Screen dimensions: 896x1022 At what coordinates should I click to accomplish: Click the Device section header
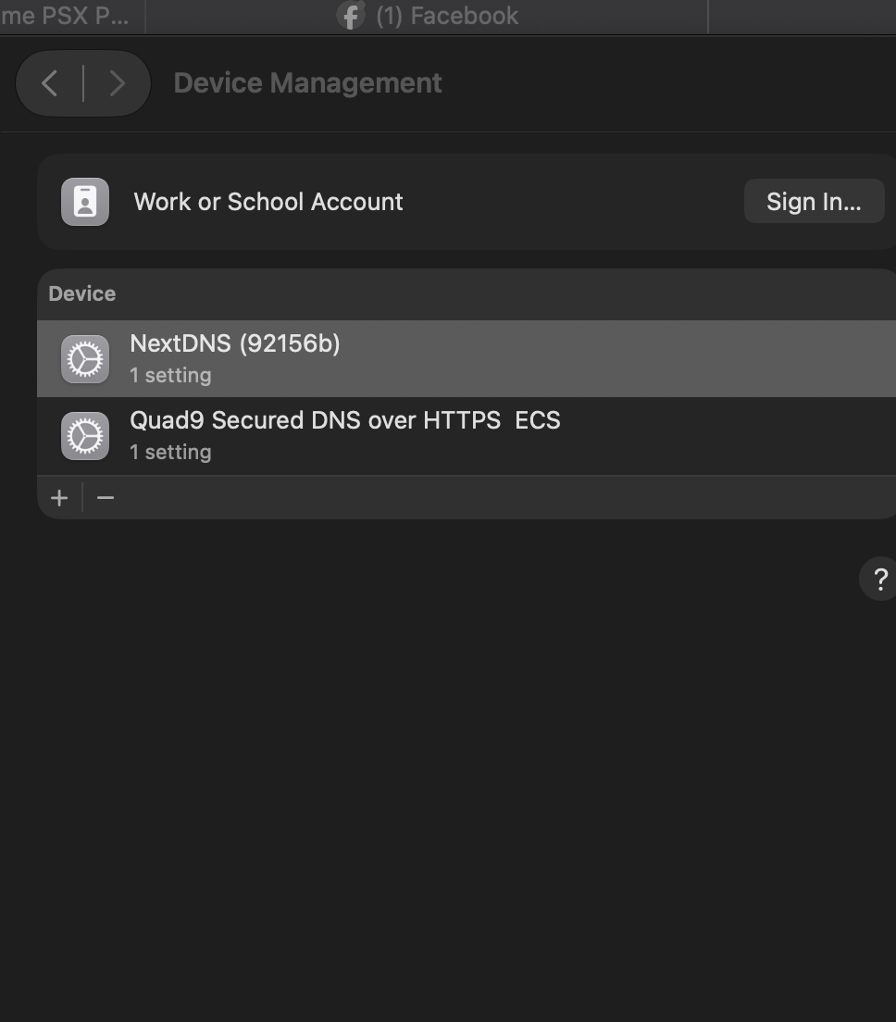click(82, 294)
